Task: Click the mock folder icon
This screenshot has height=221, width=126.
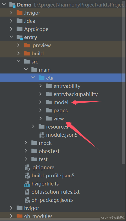Action: 34,143
